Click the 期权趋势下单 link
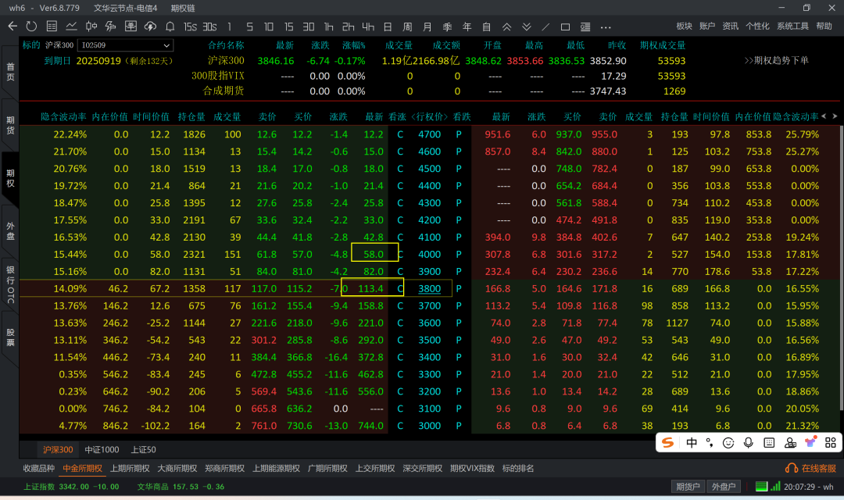 pyautogui.click(x=776, y=60)
